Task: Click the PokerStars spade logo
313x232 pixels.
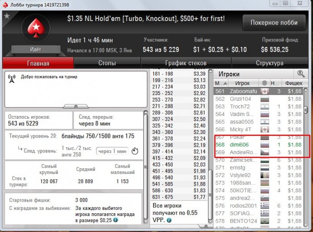Action: [x=36, y=28]
